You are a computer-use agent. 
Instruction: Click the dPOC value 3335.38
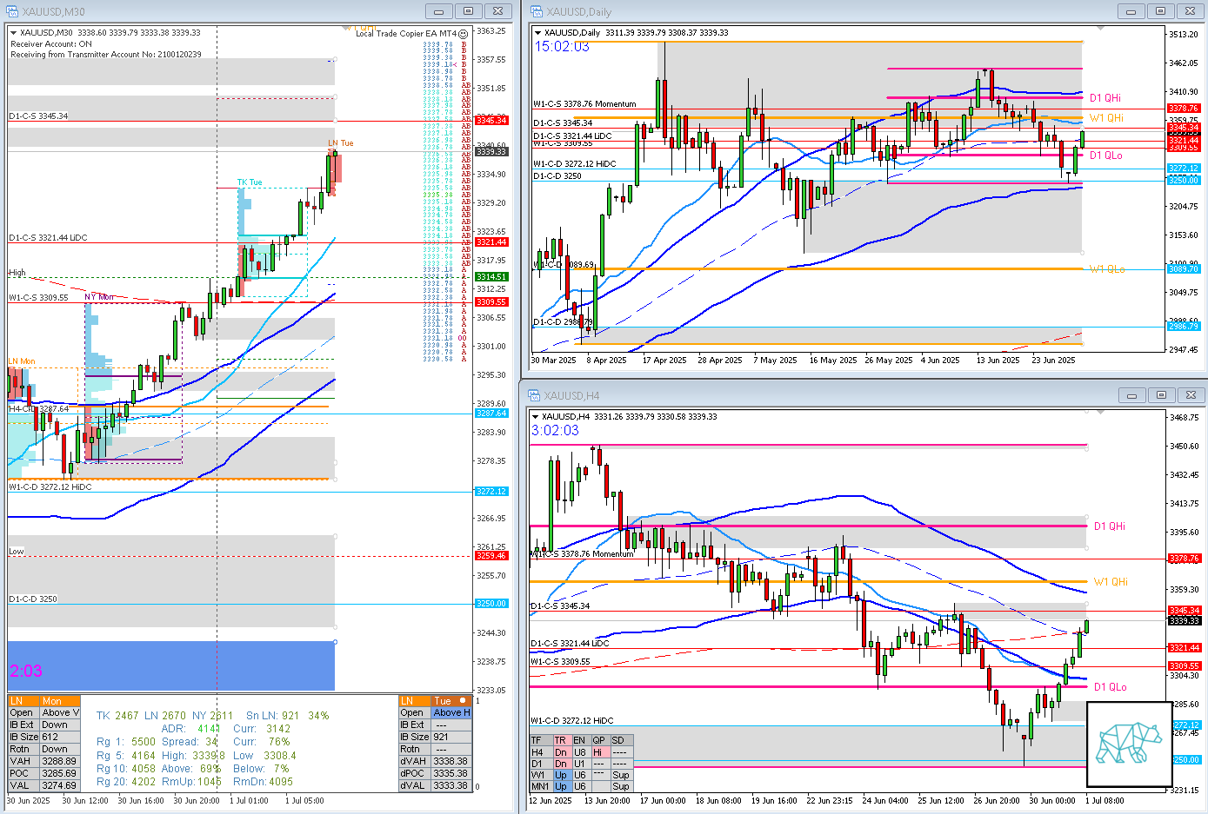tap(451, 773)
